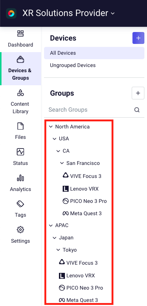This screenshot has width=147, height=306.
Task: Click the add group plus button
Action: click(x=138, y=93)
